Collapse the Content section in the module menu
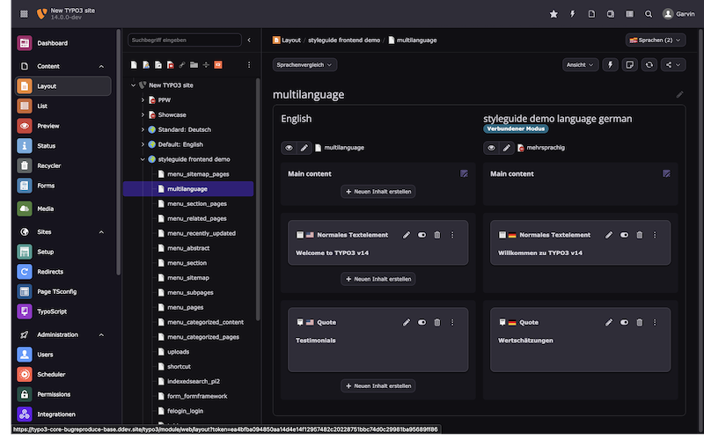The image size is (704, 447). pos(101,66)
